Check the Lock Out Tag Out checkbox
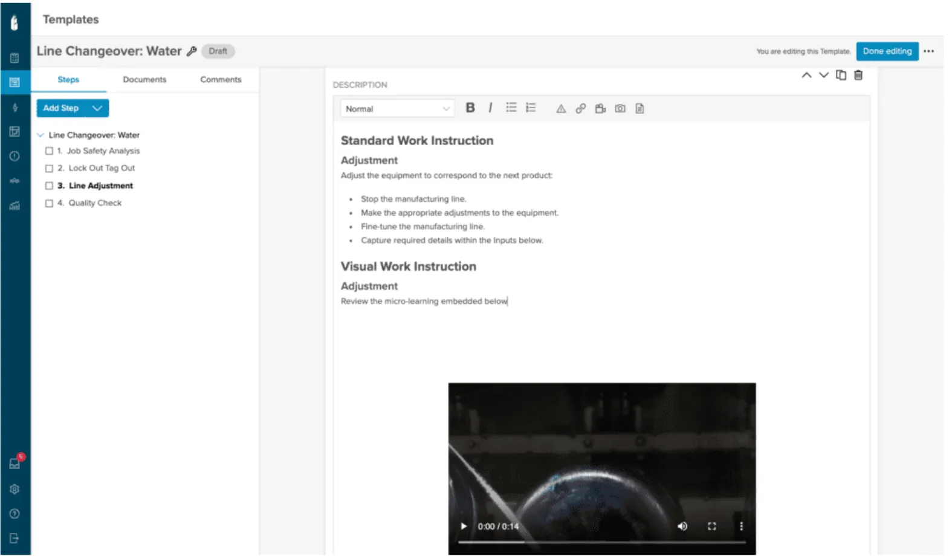The height and width of the screenshot is (556, 949). pyautogui.click(x=49, y=169)
